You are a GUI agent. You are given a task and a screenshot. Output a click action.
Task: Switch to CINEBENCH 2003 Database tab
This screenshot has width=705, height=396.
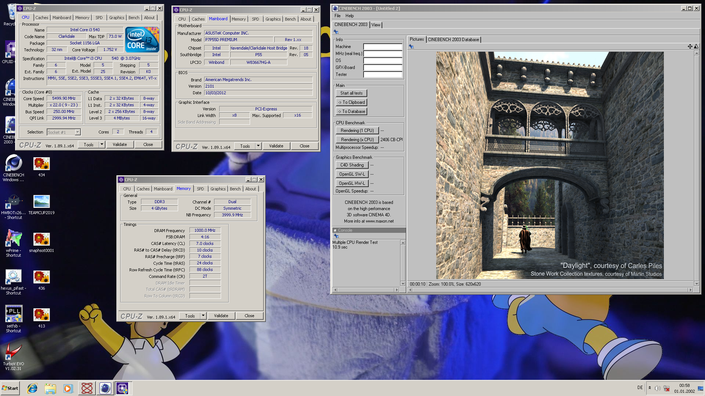[x=453, y=40]
